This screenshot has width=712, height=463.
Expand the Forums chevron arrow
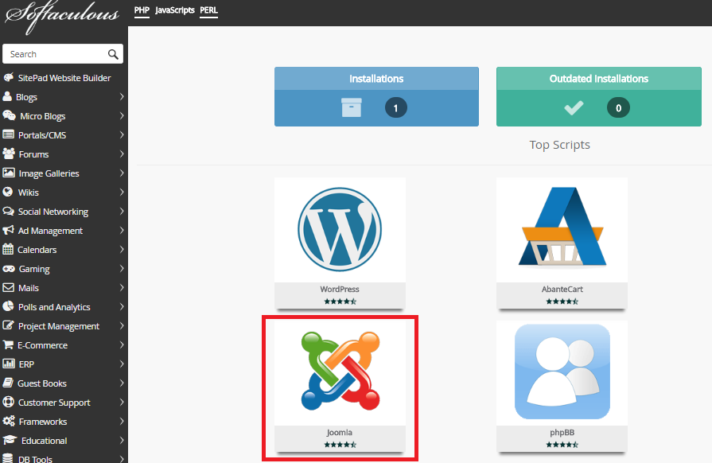coord(122,154)
